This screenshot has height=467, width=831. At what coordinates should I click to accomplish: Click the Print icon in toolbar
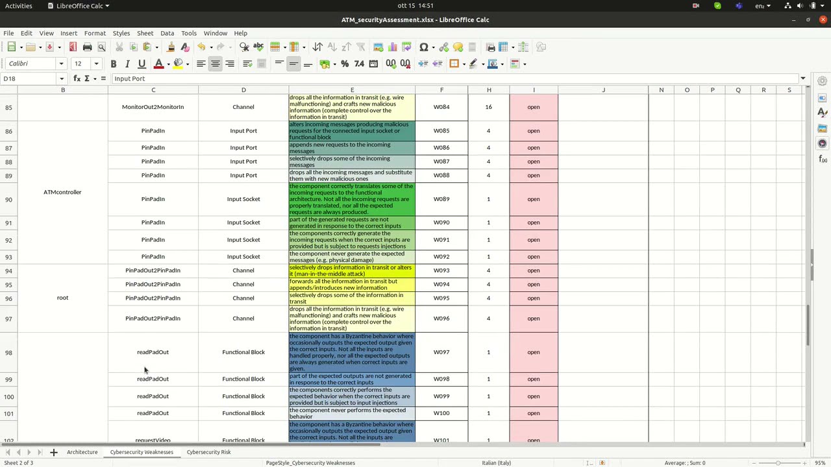[x=87, y=47]
